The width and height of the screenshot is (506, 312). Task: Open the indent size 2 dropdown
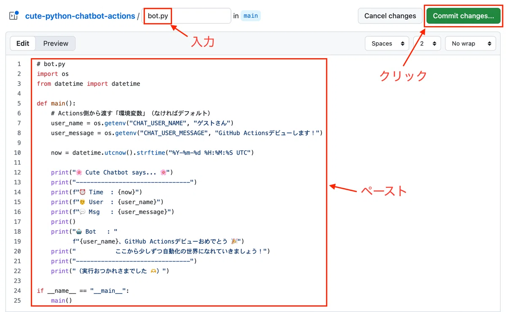click(427, 43)
